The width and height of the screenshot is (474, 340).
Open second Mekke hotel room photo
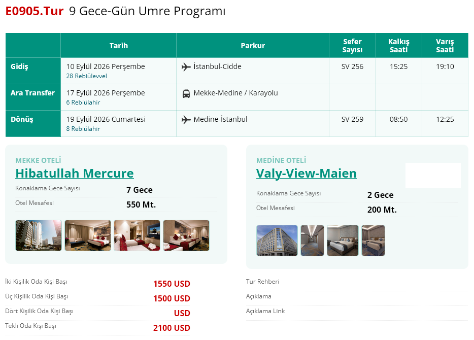pyautogui.click(x=88, y=235)
